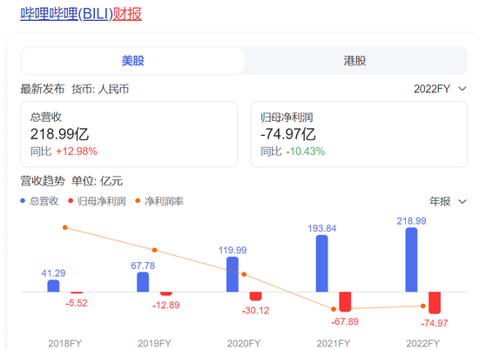Screen dimensions: 479x350
Task: Select the 2021FY blue bar labeled 193.84
Action: click(x=321, y=263)
